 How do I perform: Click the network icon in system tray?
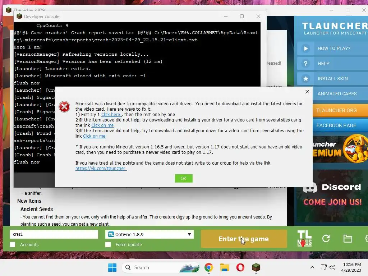tap(324, 267)
